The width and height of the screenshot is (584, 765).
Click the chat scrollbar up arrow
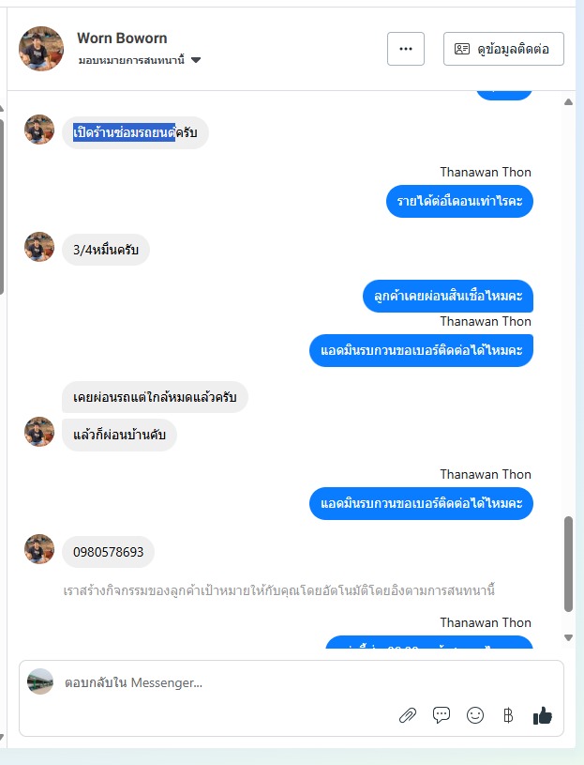pos(568,102)
